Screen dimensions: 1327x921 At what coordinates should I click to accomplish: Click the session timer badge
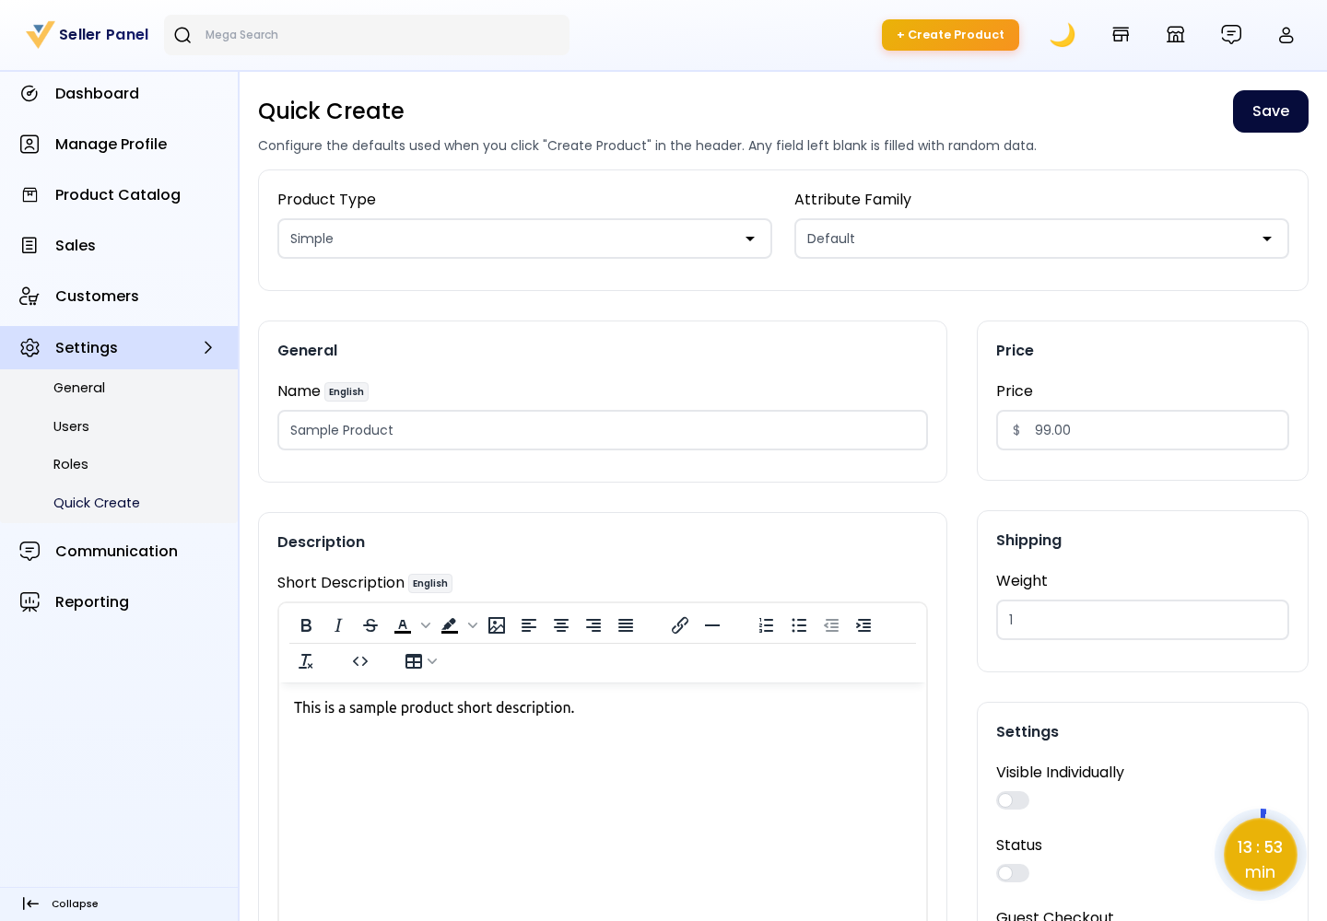coord(1260,855)
